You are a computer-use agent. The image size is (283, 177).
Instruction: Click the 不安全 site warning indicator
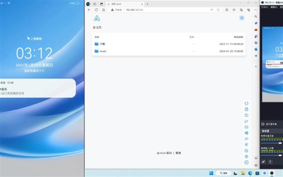click(x=117, y=10)
